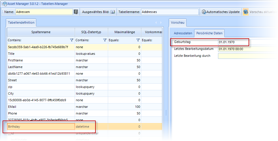Click Maximallänge value 100 in EMail row
This screenshot has width=278, height=141.
125,107
